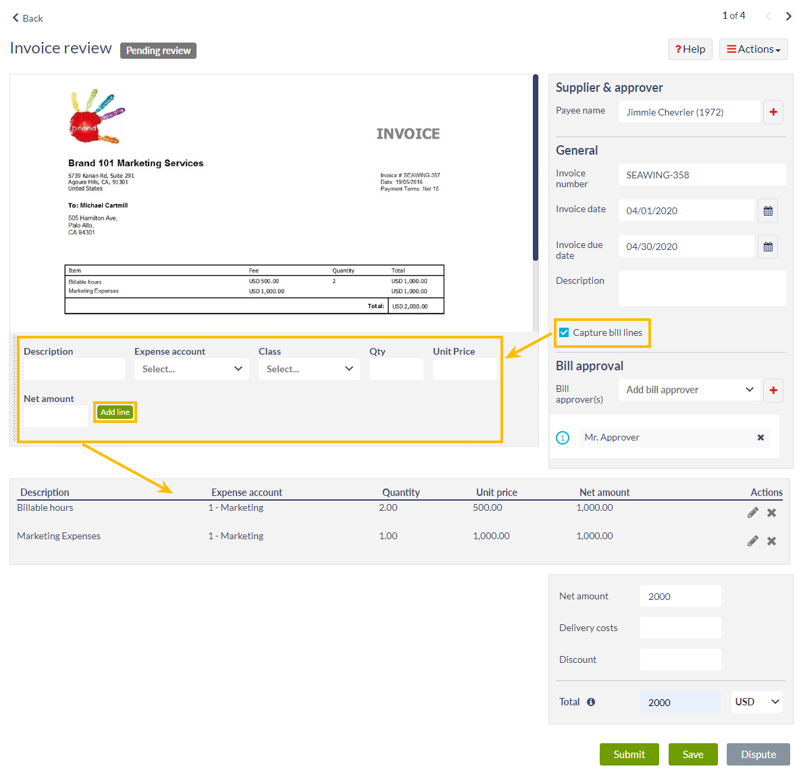
Task: Click the previous invoice left chevron
Action: (768, 16)
